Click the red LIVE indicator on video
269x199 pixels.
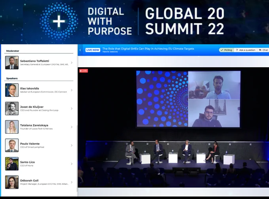click(x=83, y=71)
